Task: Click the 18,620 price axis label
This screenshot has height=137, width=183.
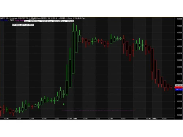Action: (179, 115)
